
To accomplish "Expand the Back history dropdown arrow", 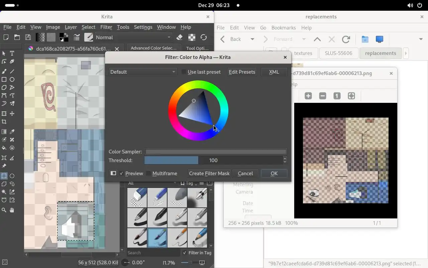I will [252, 39].
